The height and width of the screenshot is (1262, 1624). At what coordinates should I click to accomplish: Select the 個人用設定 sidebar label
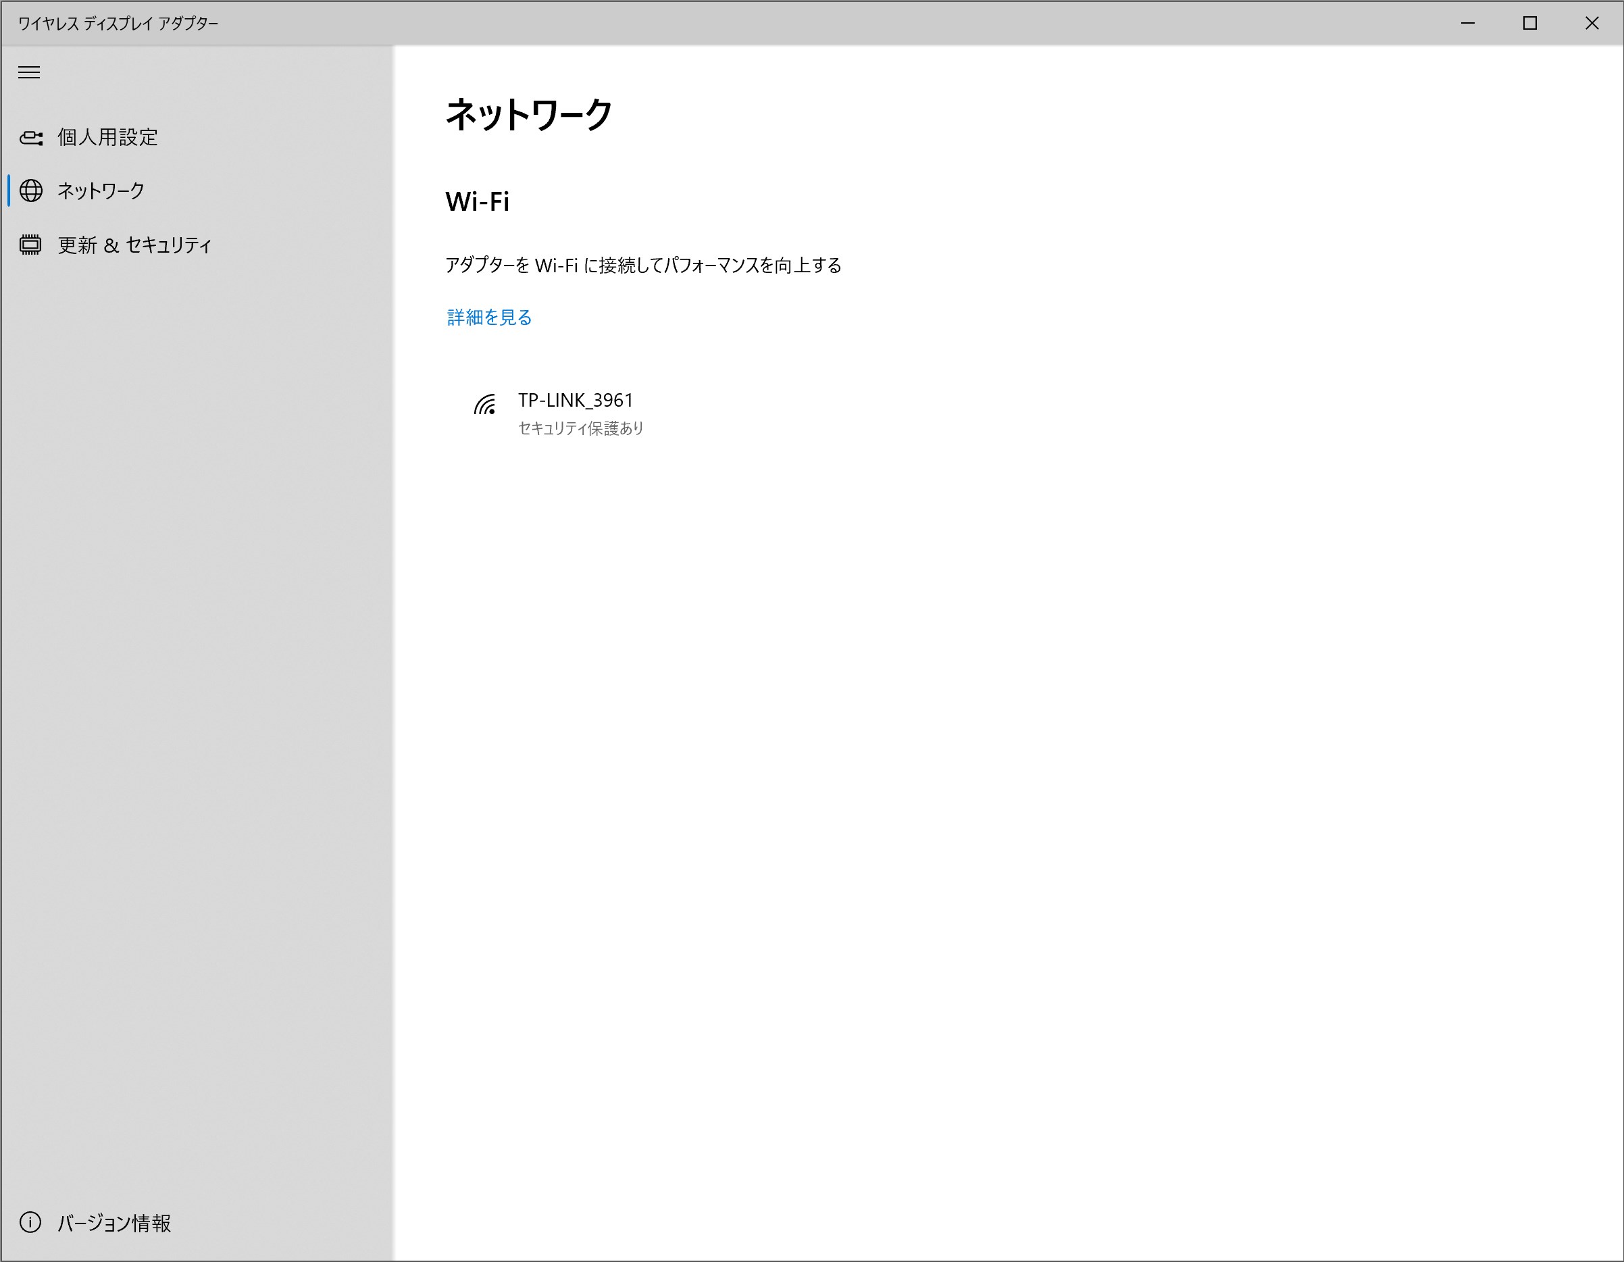tap(108, 138)
